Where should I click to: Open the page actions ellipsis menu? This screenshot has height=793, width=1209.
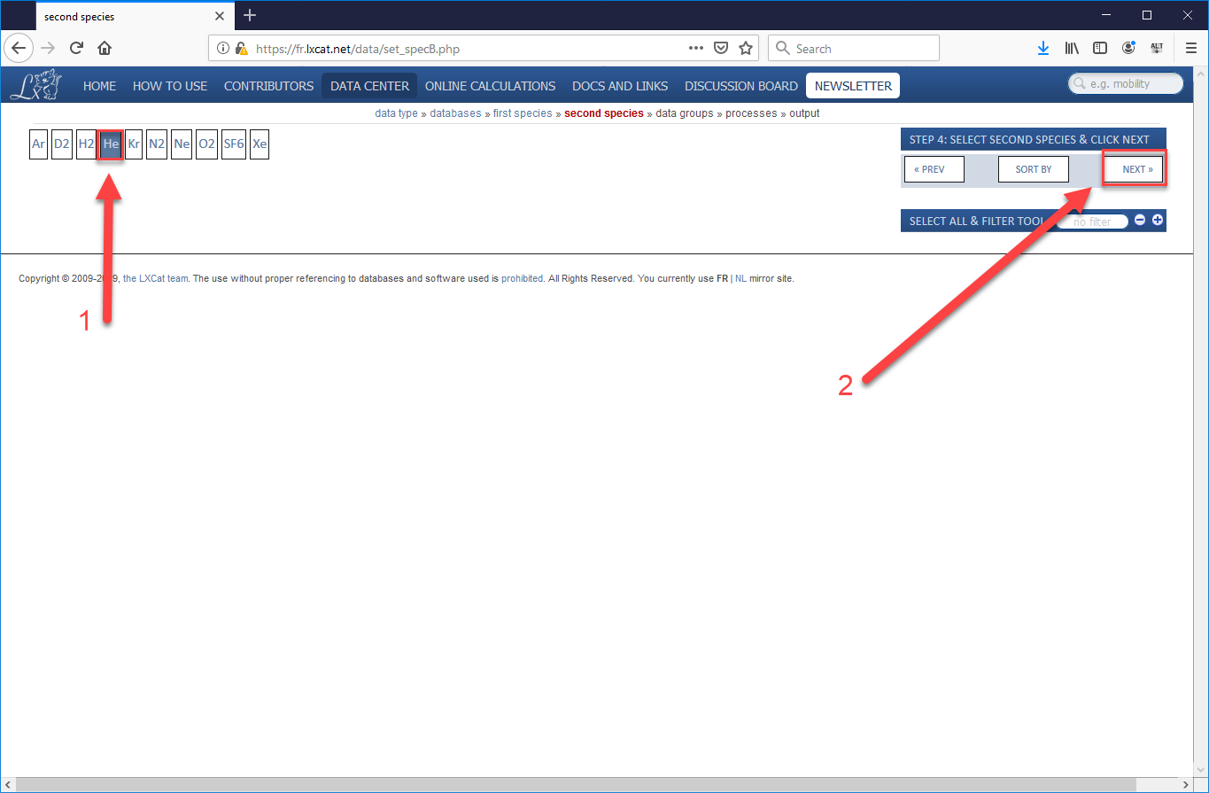[696, 49]
